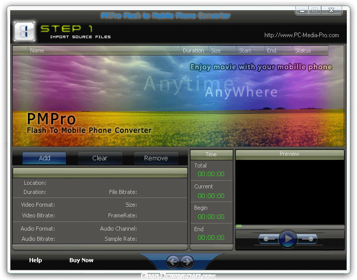Click the FrameRate label
357x280 pixels.
point(123,215)
